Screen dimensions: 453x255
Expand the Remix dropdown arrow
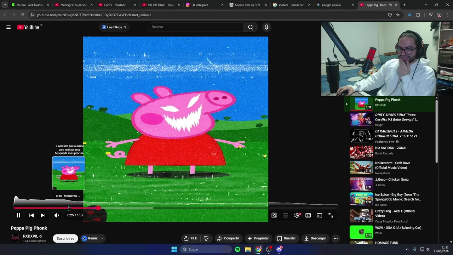click(102, 238)
